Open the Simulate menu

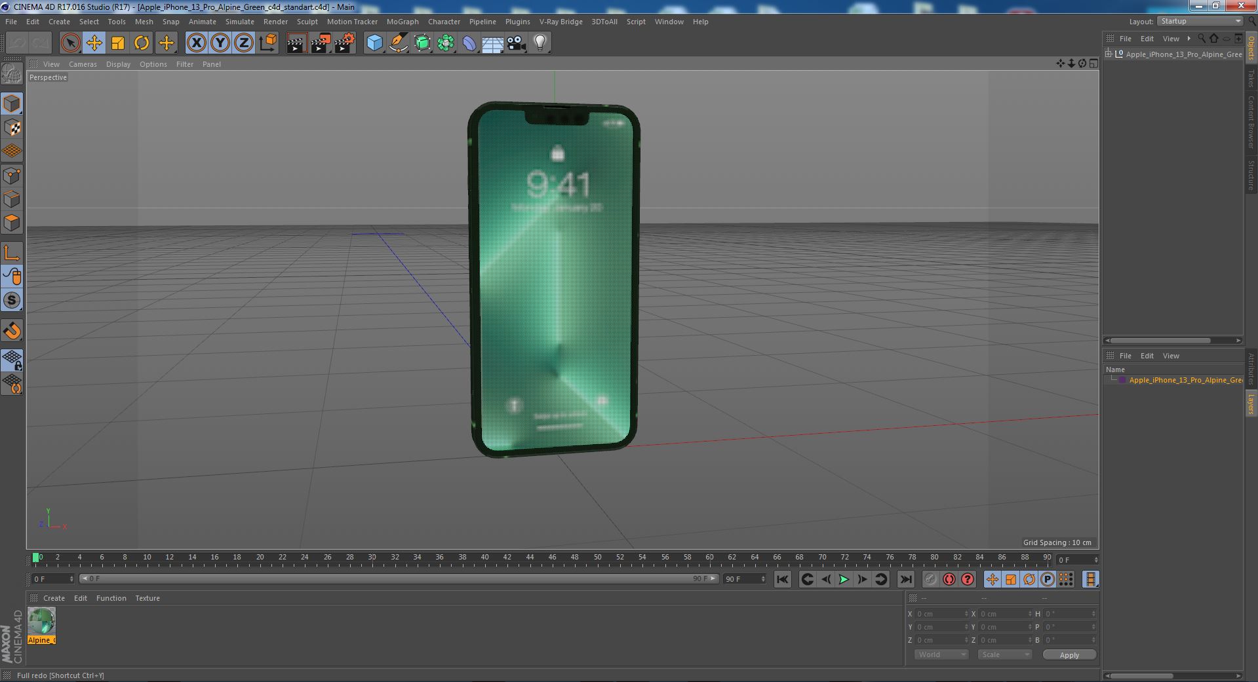click(x=240, y=22)
